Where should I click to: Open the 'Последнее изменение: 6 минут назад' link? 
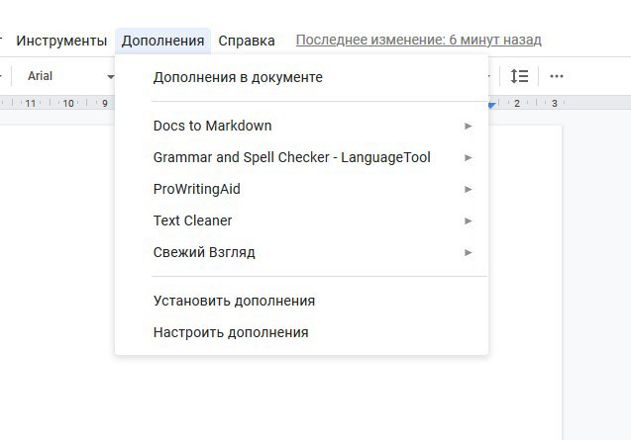(419, 41)
